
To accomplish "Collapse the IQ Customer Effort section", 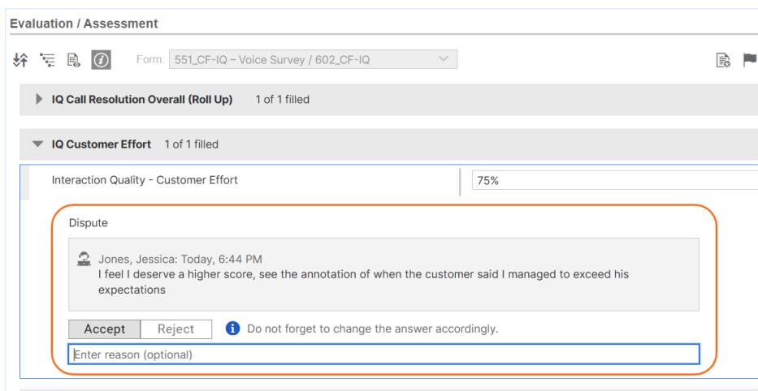I will click(x=37, y=144).
